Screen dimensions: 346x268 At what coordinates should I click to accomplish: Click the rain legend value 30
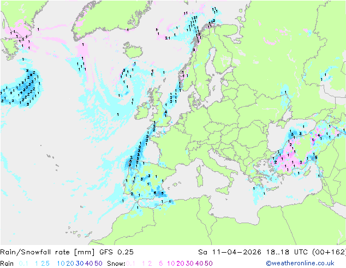(x=80, y=264)
